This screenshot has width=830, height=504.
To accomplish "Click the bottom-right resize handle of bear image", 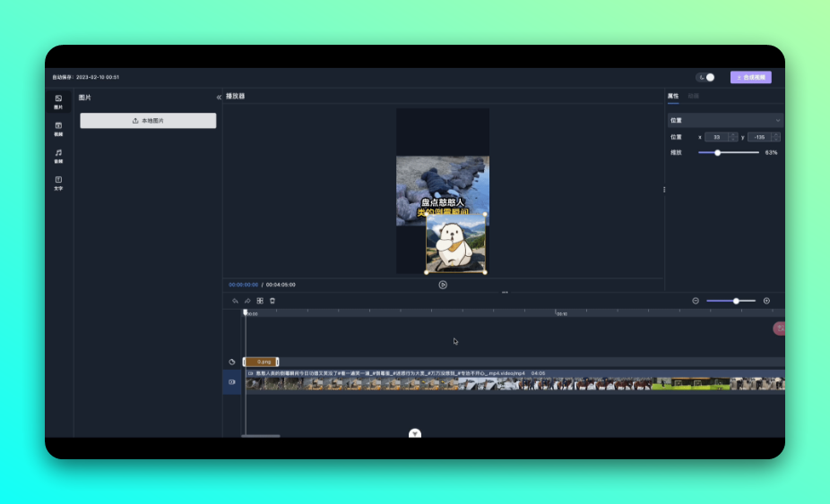I will point(485,272).
